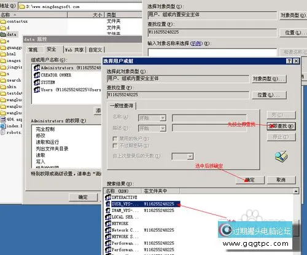
Task: Sort results by 在文件夹中 column header
Action: [161, 191]
